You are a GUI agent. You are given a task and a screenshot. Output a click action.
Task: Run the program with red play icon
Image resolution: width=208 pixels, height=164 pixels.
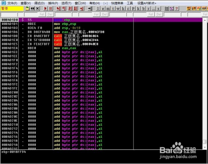45,9
